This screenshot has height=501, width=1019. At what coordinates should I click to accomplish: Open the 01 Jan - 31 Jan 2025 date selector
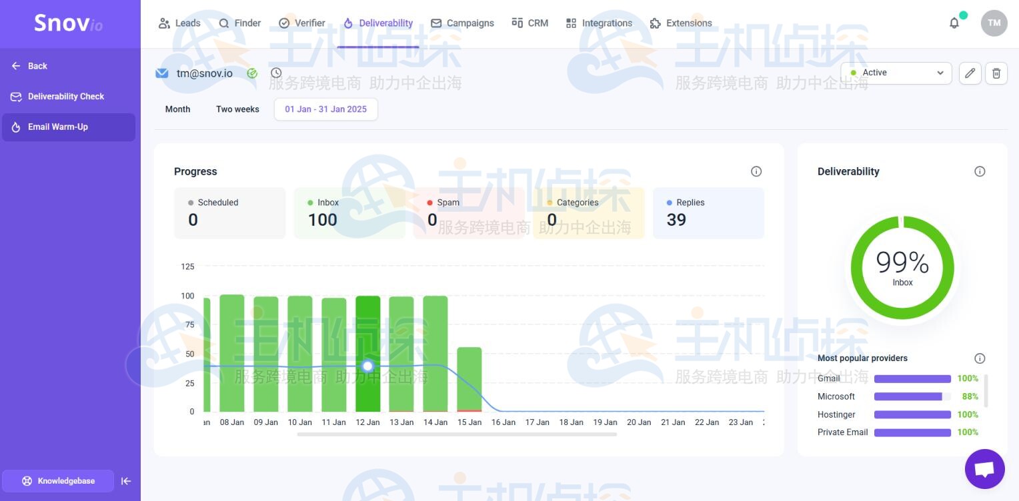(325, 109)
